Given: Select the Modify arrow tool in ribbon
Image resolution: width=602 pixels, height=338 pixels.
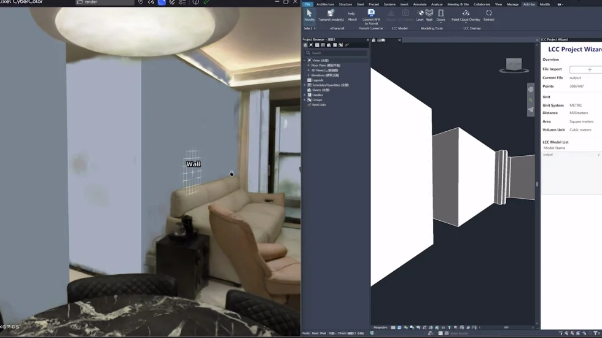Looking at the screenshot, I should (309, 15).
